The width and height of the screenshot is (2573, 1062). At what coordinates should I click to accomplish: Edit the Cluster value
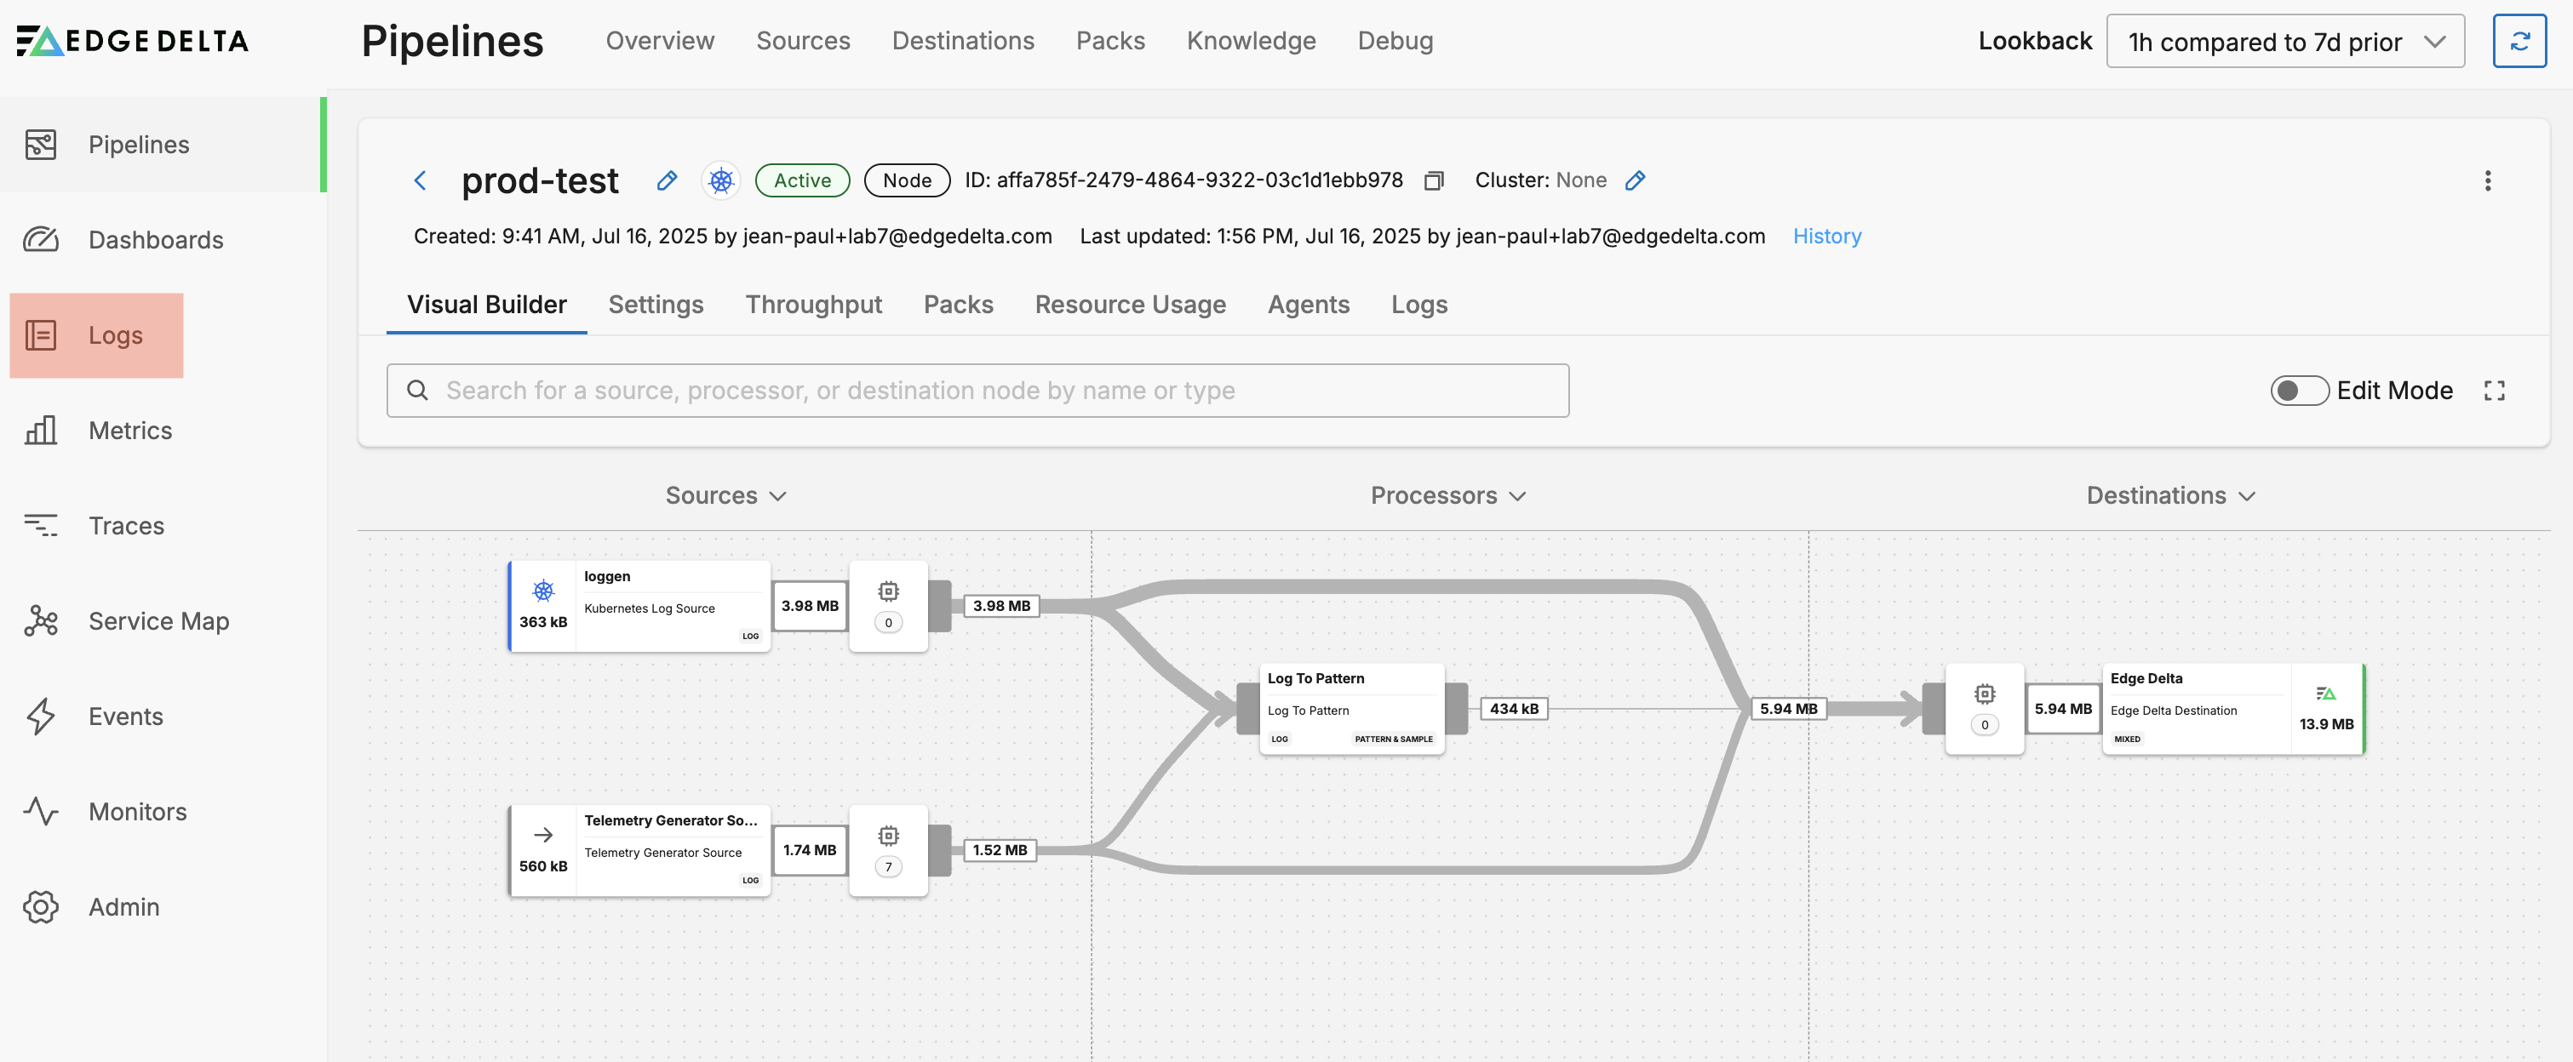[1635, 180]
